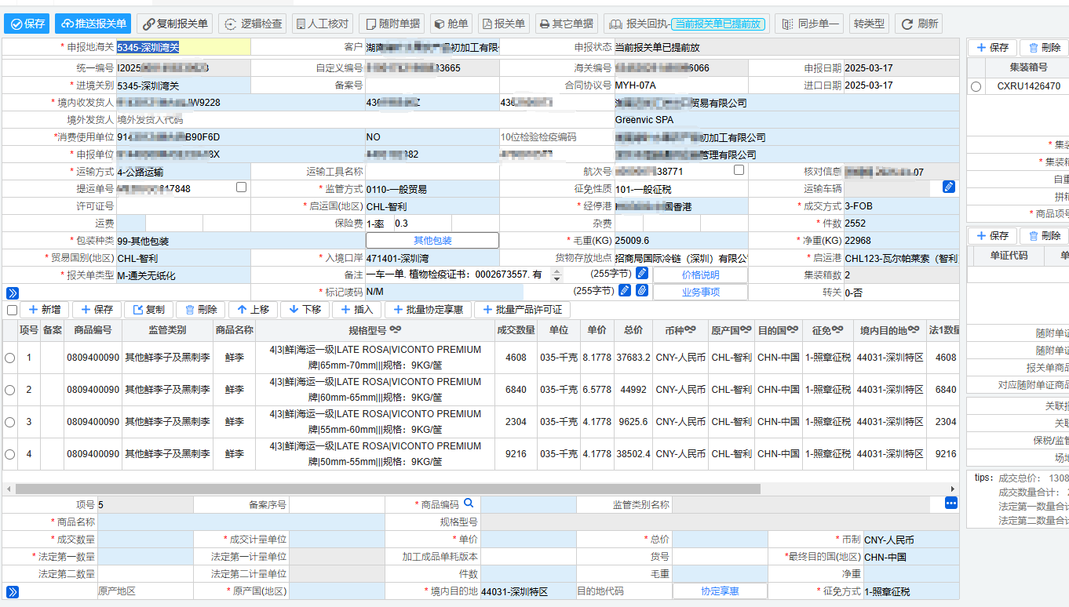Click 同步单一 sync button
Viewport: 1069px width, 607px height.
point(809,24)
